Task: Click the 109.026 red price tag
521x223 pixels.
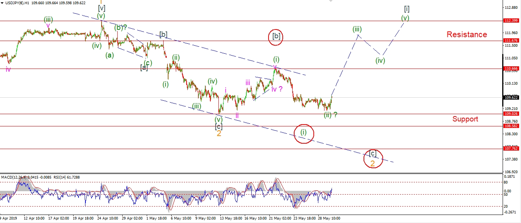Action: tap(512, 114)
